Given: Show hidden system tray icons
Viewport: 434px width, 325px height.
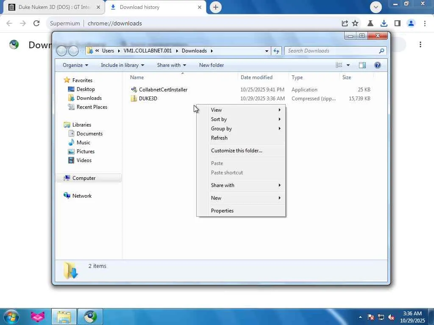Looking at the screenshot, I should coord(360,317).
